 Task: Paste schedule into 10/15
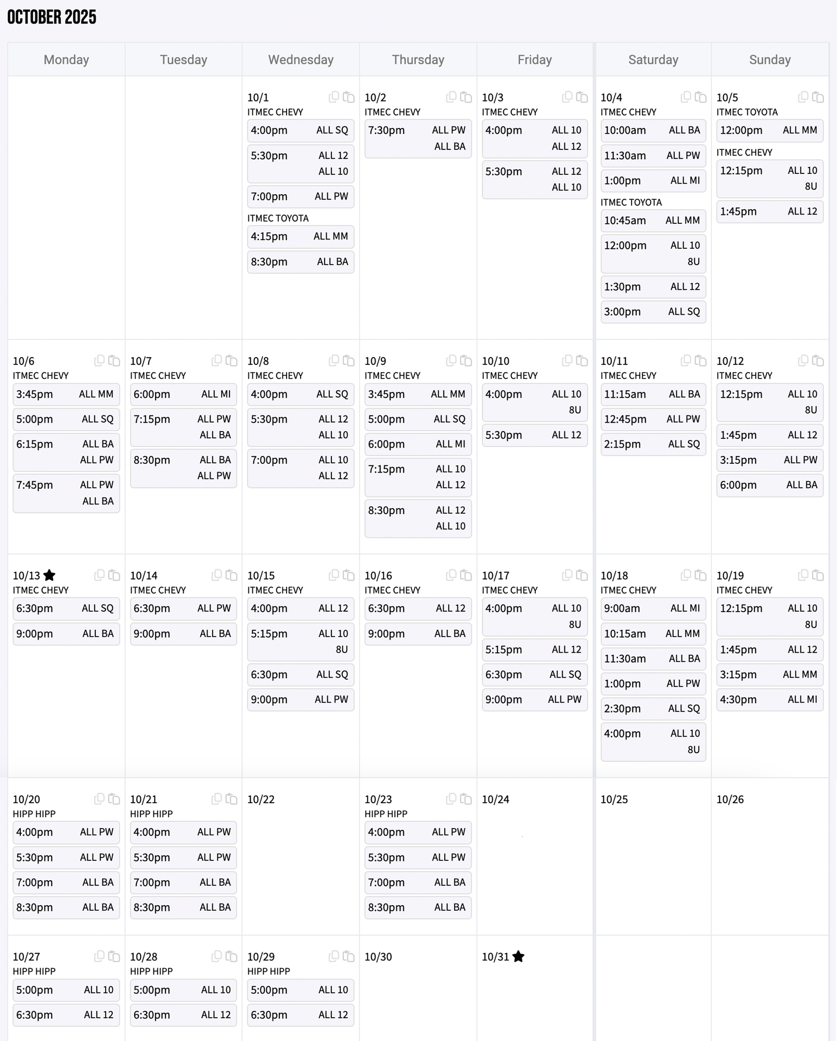pyautogui.click(x=349, y=575)
